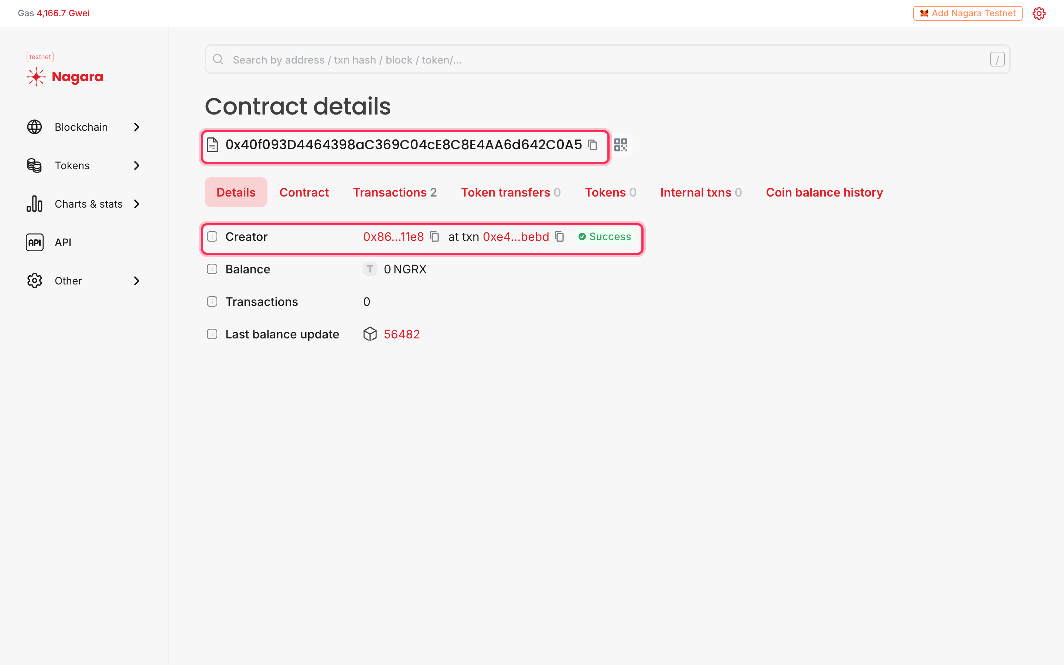Click the Blockchain globe icon in the sidebar
1064x665 pixels.
click(34, 127)
